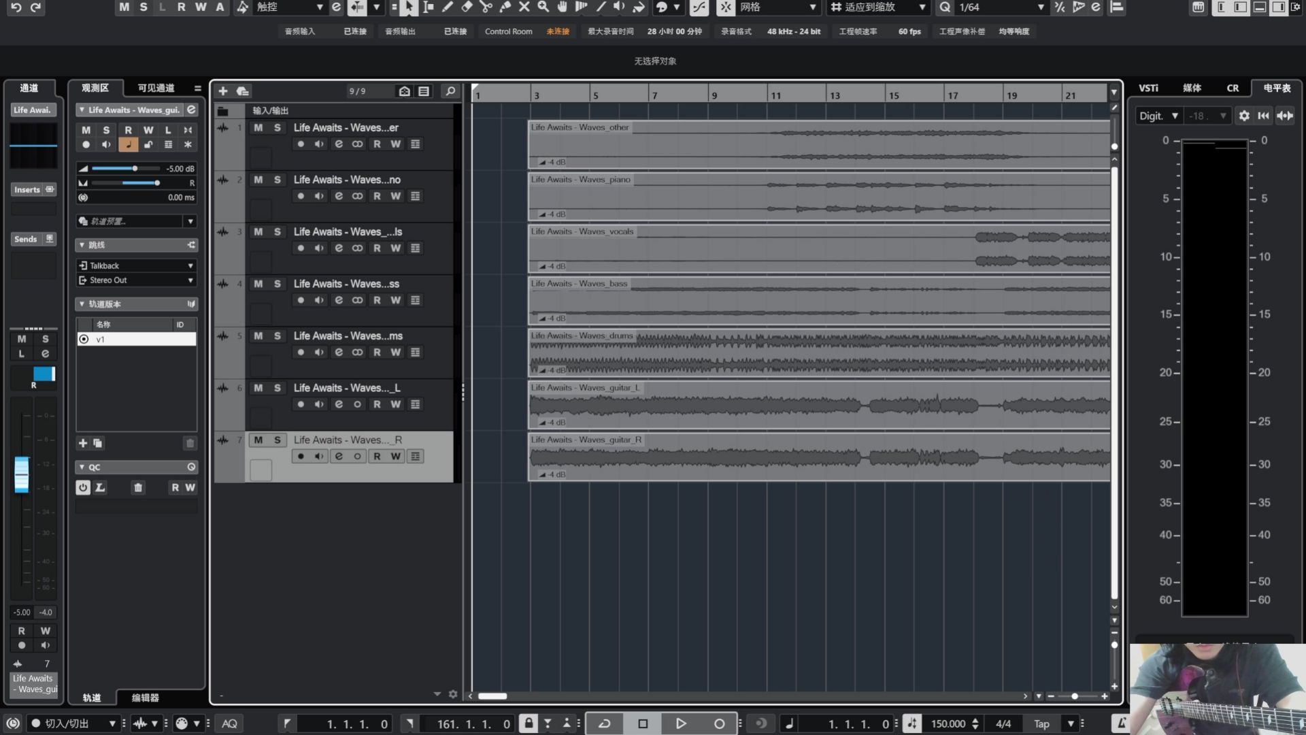Viewport: 1306px width, 735px height.
Task: Open track visibility configuration camera icon
Action: 404,91
